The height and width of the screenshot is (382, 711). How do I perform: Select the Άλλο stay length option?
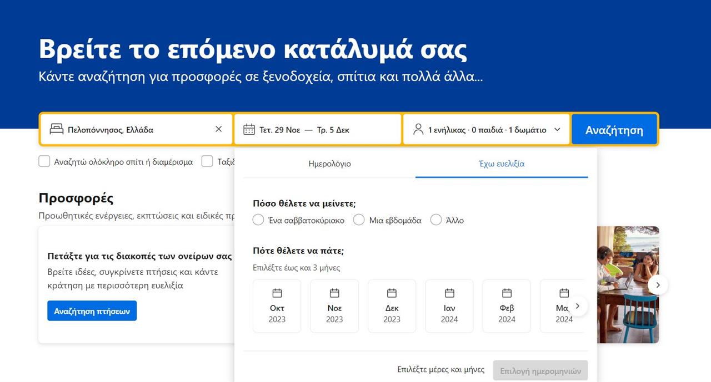pyautogui.click(x=436, y=220)
